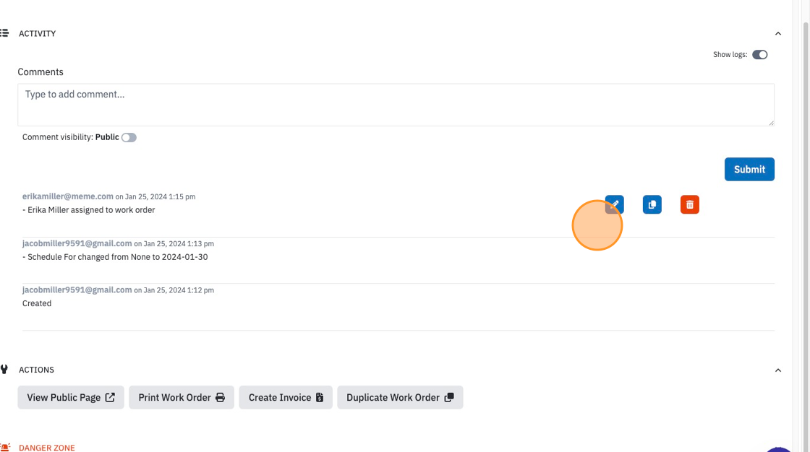Screen dimensions: 810x452
Task: Click the blue pencil edit comment icon
Action: [x=614, y=204]
